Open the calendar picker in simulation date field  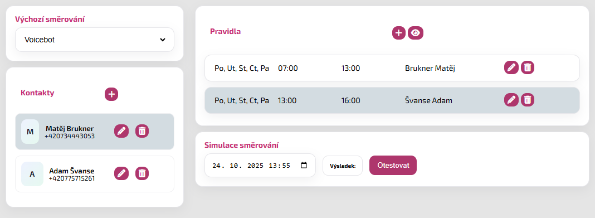point(304,165)
